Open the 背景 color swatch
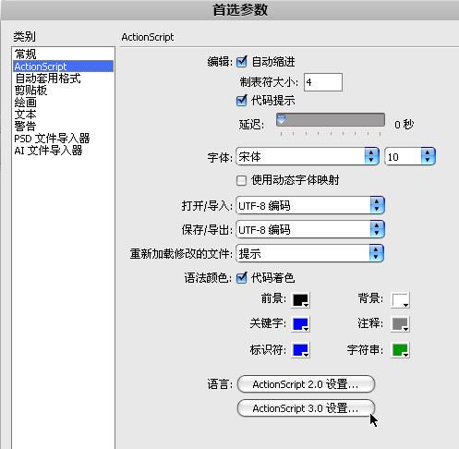459x449 pixels. point(400,300)
